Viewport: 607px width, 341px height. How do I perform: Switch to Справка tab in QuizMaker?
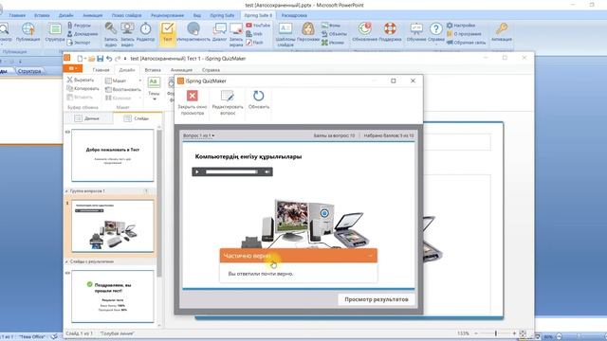tap(211, 70)
